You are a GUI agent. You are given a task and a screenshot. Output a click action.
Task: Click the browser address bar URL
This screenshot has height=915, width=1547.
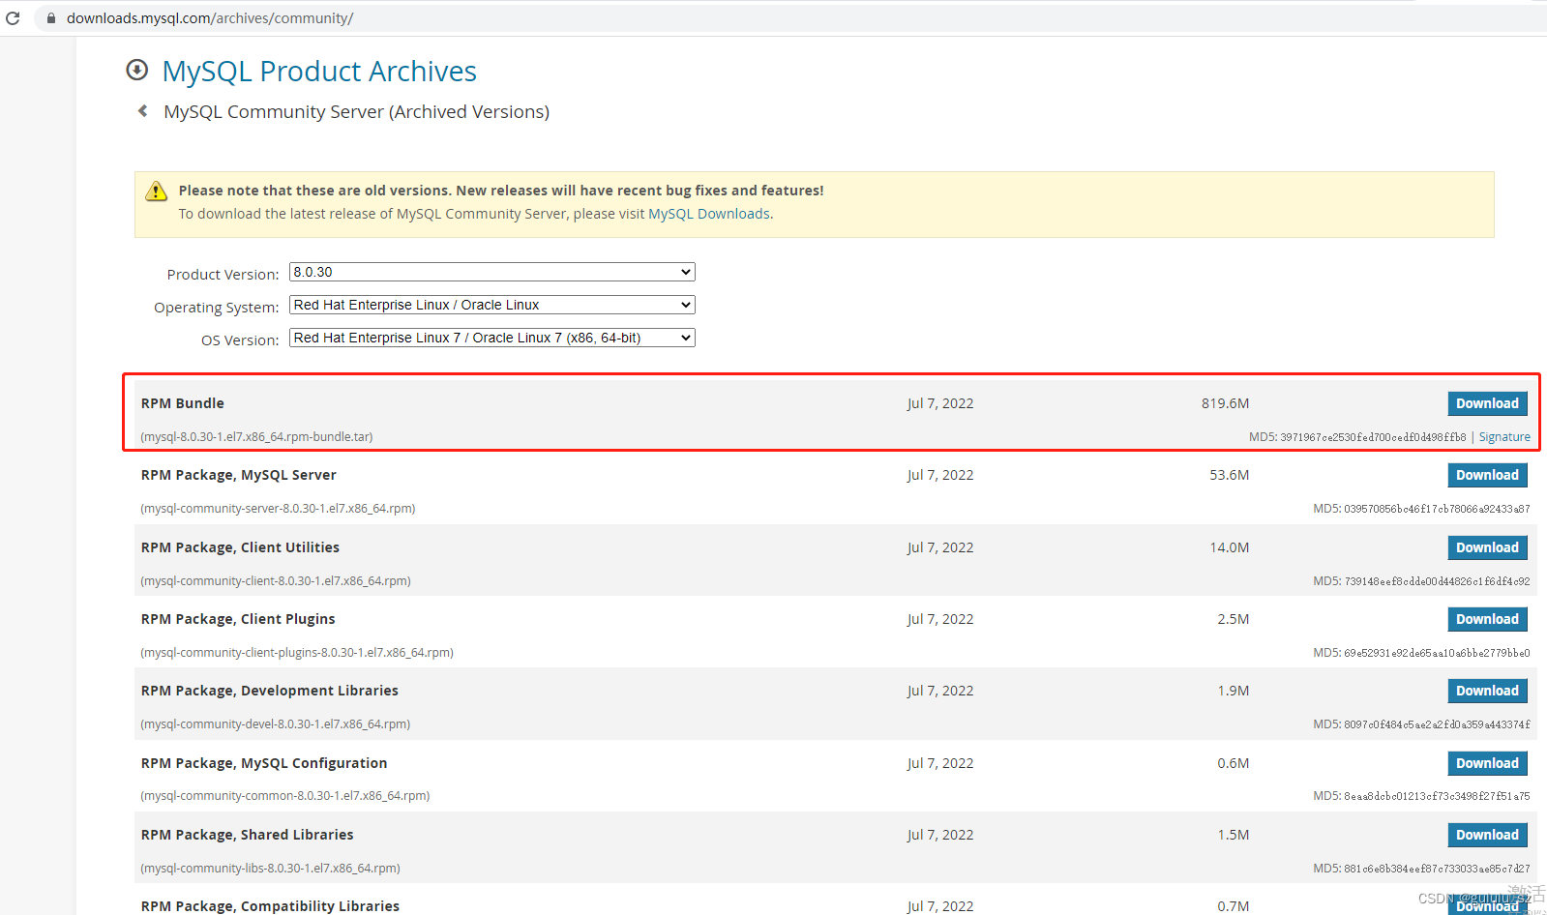tap(210, 18)
